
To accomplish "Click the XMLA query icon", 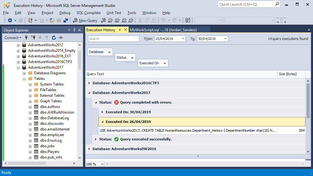I will click(124, 20).
